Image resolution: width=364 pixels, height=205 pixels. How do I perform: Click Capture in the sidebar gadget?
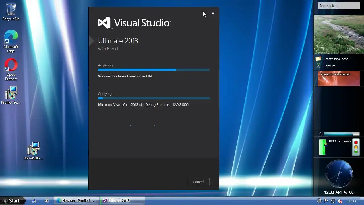[x=329, y=66]
